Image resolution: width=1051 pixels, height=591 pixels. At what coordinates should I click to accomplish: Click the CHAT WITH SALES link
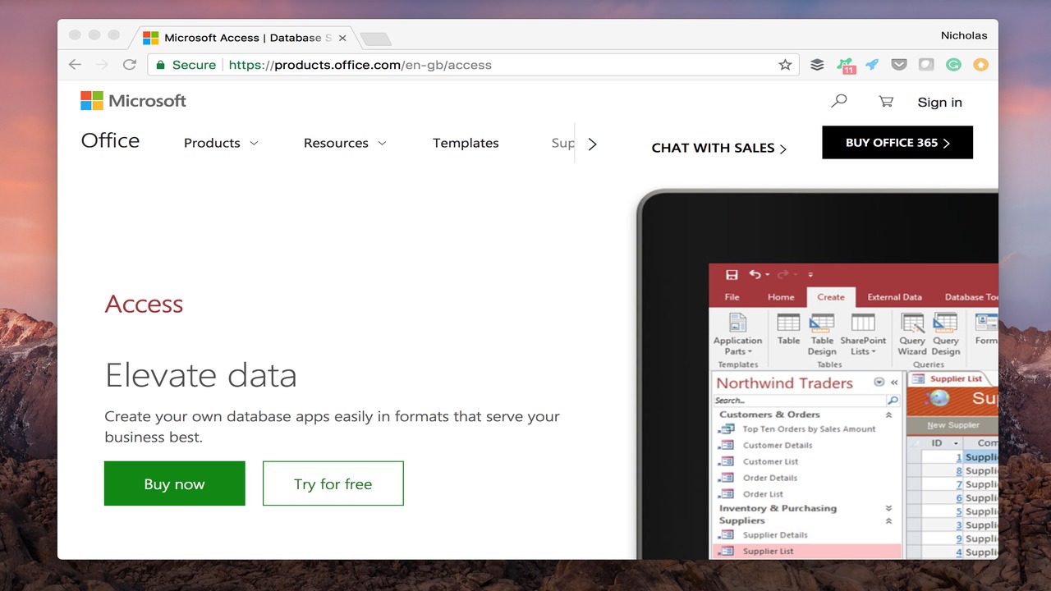(719, 148)
